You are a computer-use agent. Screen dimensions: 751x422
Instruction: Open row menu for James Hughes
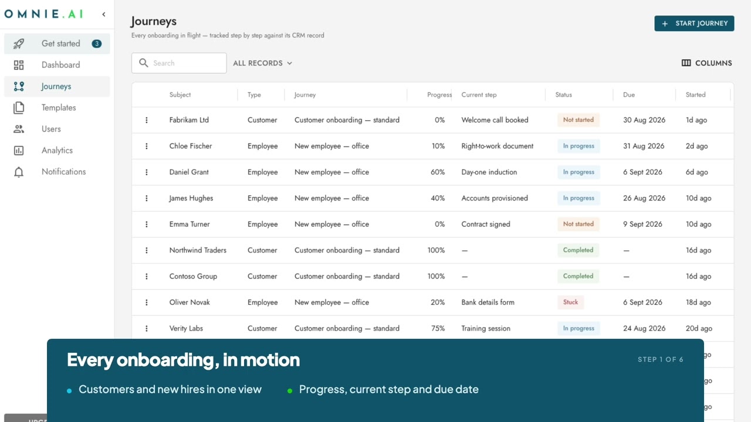click(147, 198)
